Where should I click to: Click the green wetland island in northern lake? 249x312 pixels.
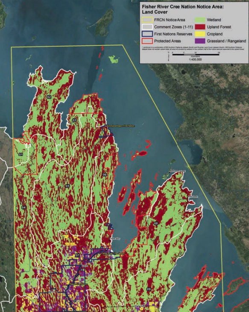click(114, 59)
